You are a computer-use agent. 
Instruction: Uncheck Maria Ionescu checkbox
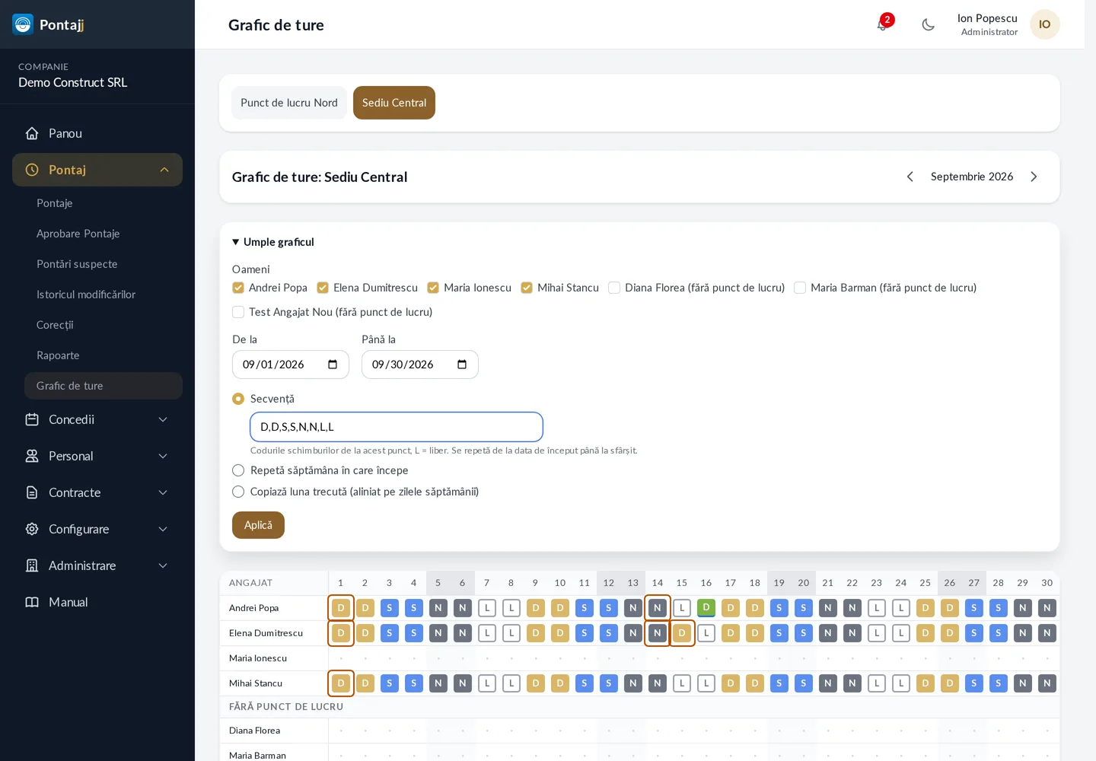tap(433, 288)
